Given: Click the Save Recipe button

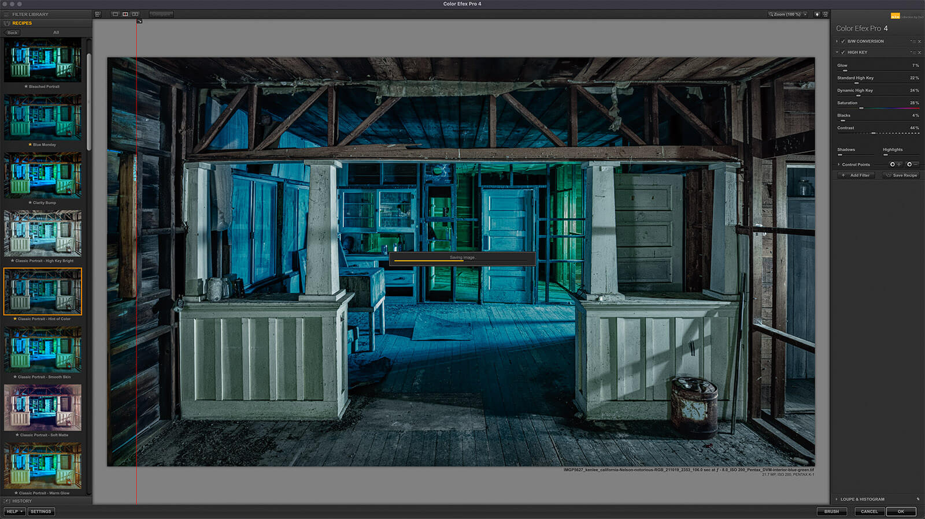Looking at the screenshot, I should pyautogui.click(x=901, y=176).
